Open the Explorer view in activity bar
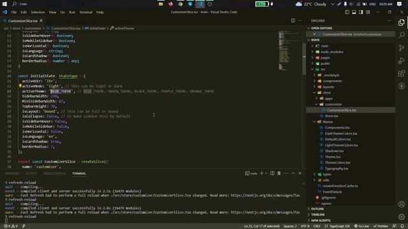The image size is (408, 229). click(402, 23)
